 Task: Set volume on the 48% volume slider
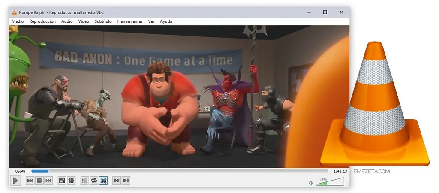(x=330, y=181)
